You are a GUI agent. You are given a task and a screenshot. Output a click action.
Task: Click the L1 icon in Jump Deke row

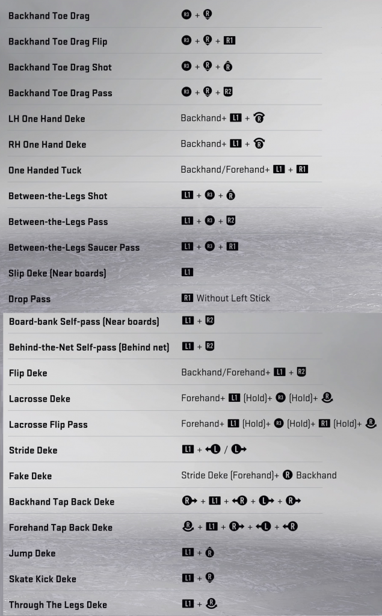[x=188, y=552]
